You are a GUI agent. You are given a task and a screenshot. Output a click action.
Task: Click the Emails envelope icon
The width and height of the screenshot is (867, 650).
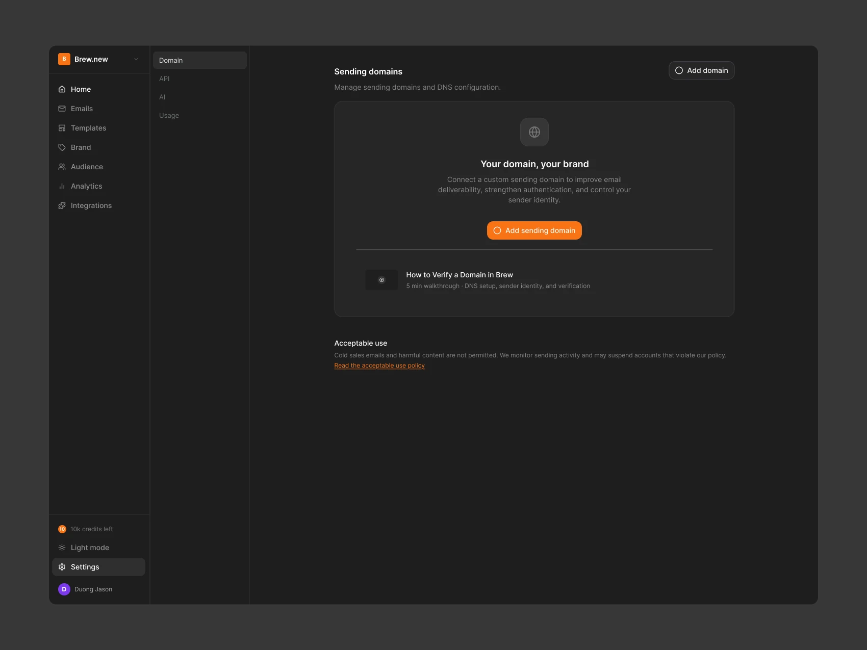(x=62, y=109)
